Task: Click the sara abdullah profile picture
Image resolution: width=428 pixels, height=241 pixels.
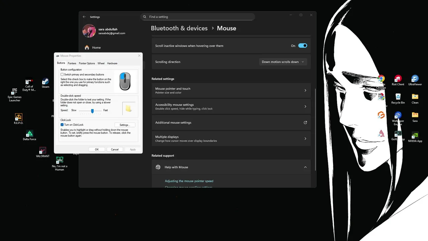Action: point(89,31)
